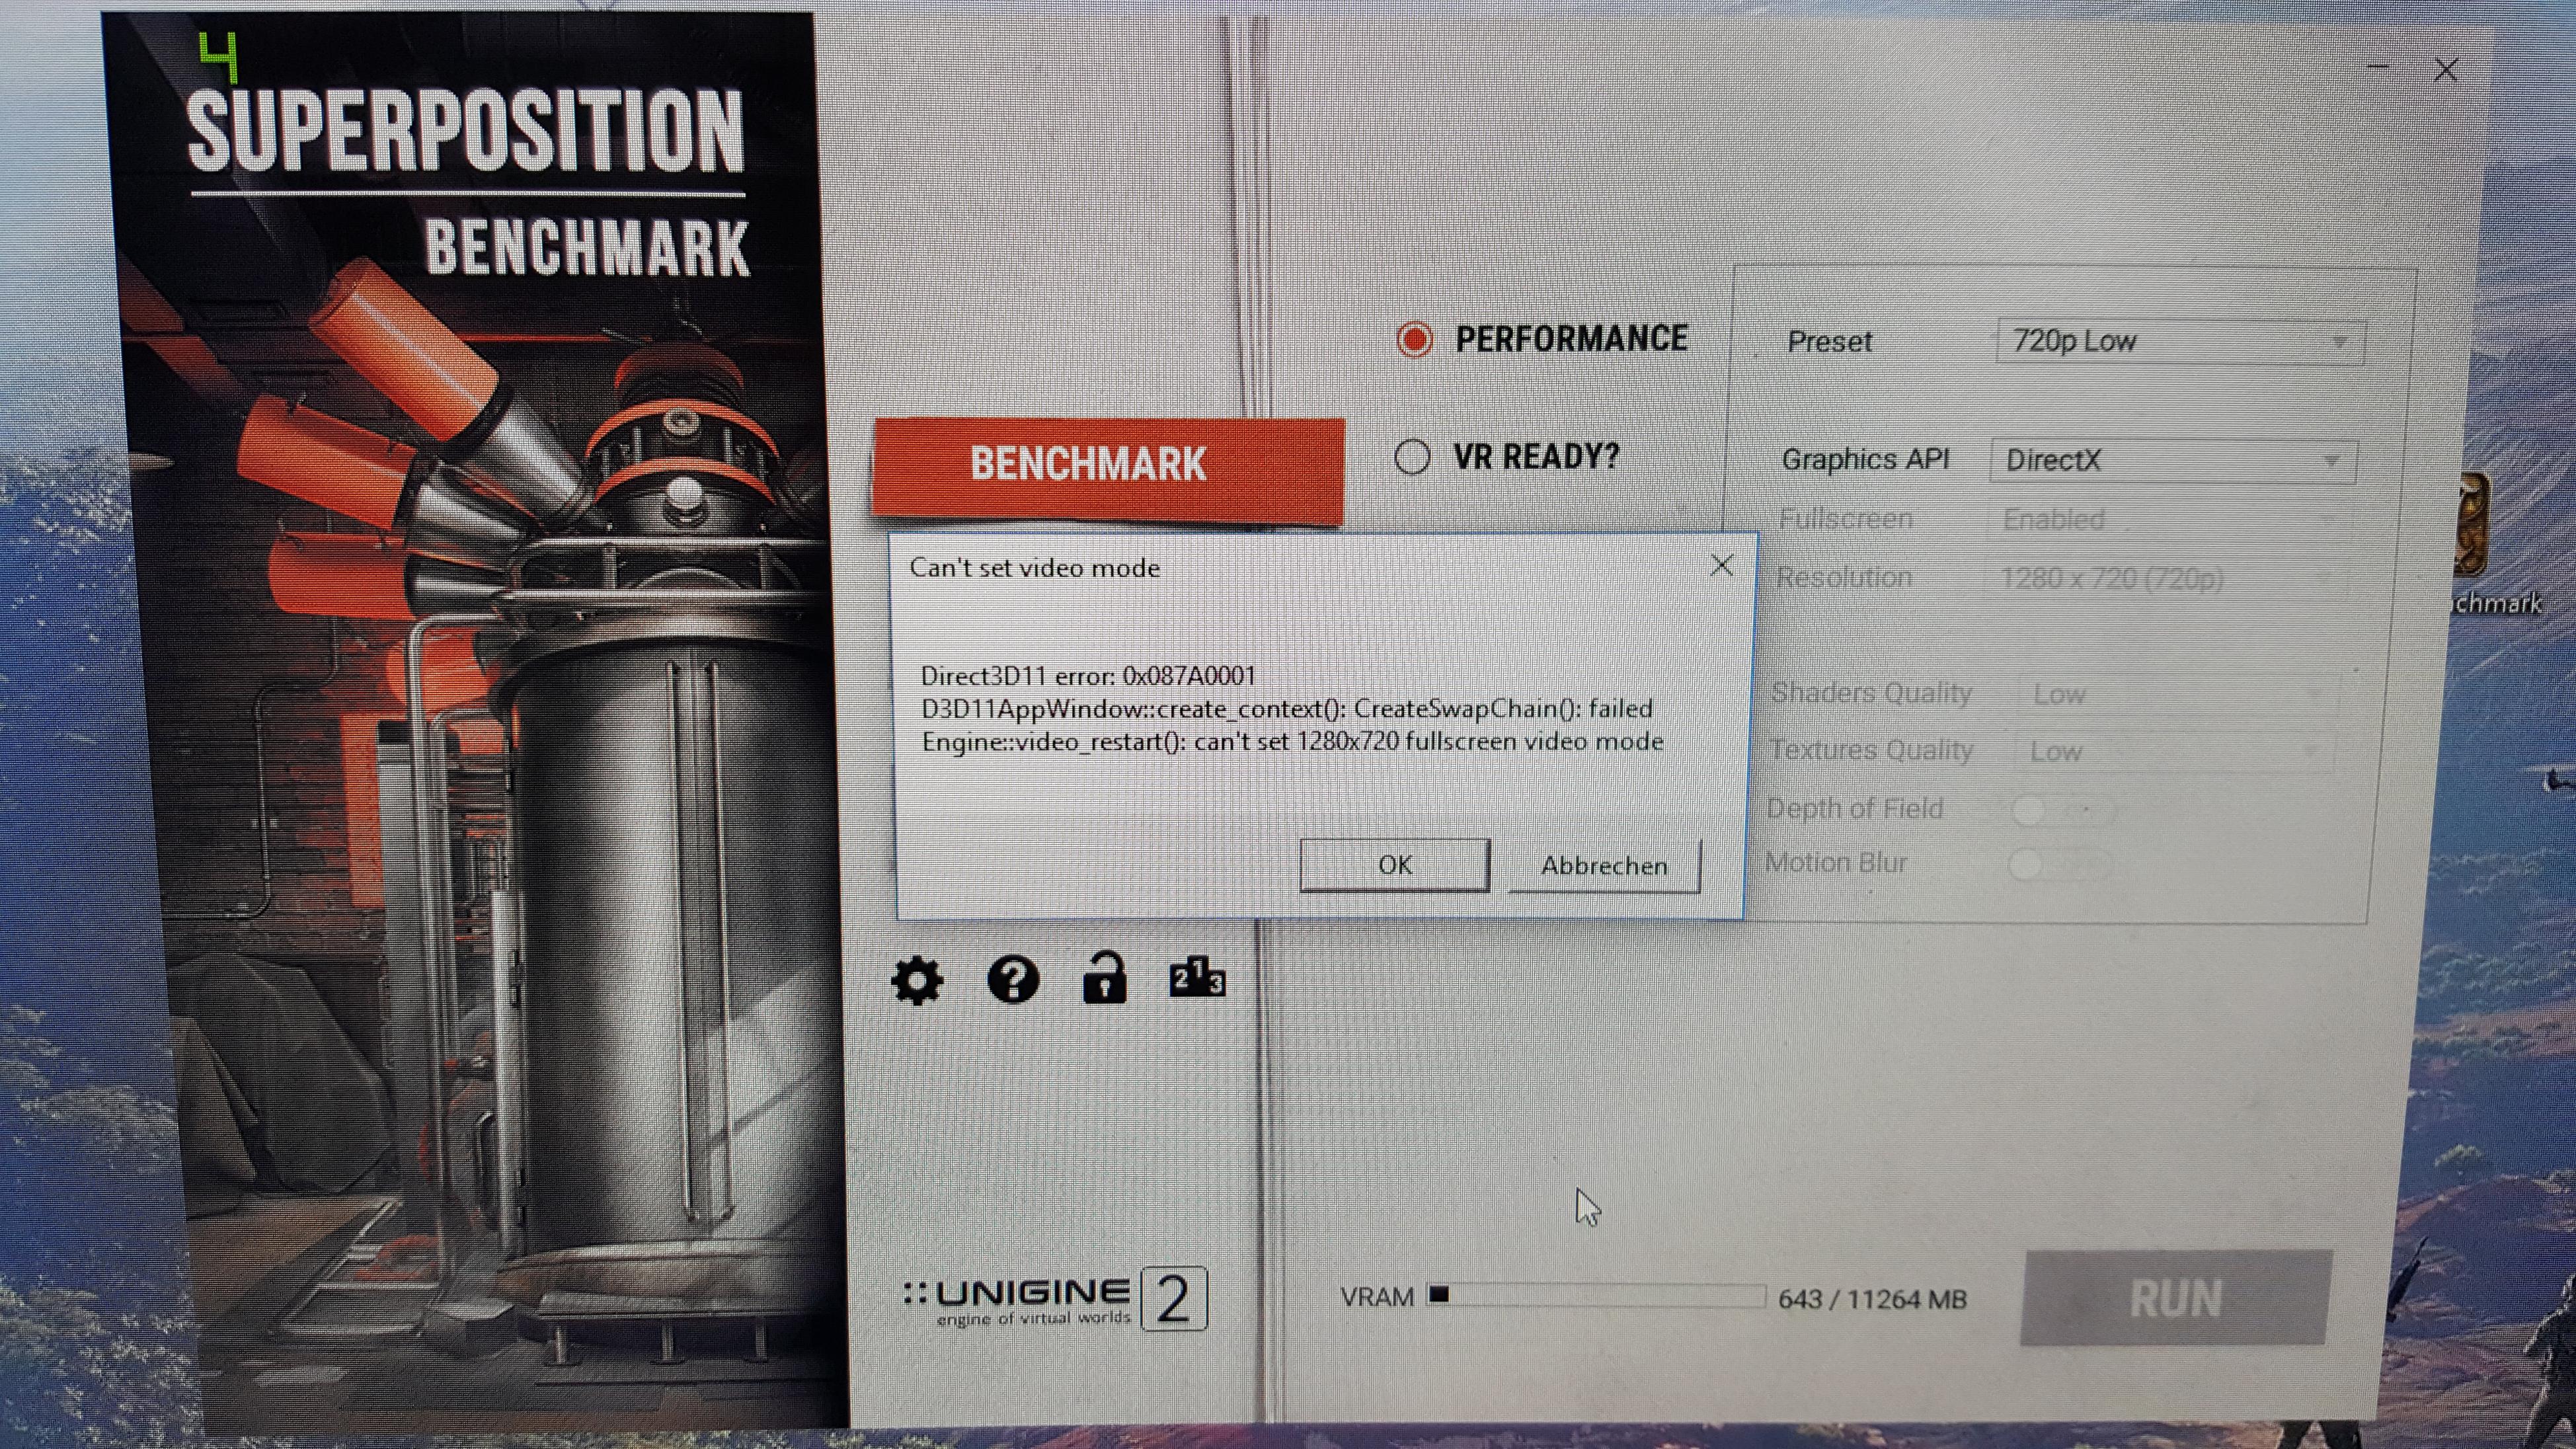Close the 'Can't set video mode' dialog
This screenshot has width=2576, height=1449.
1721,566
